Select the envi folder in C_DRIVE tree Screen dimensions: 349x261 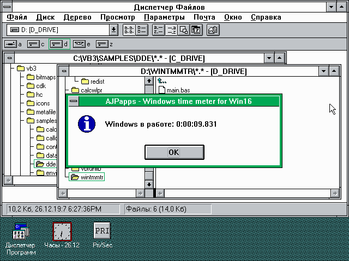[x=46, y=173]
